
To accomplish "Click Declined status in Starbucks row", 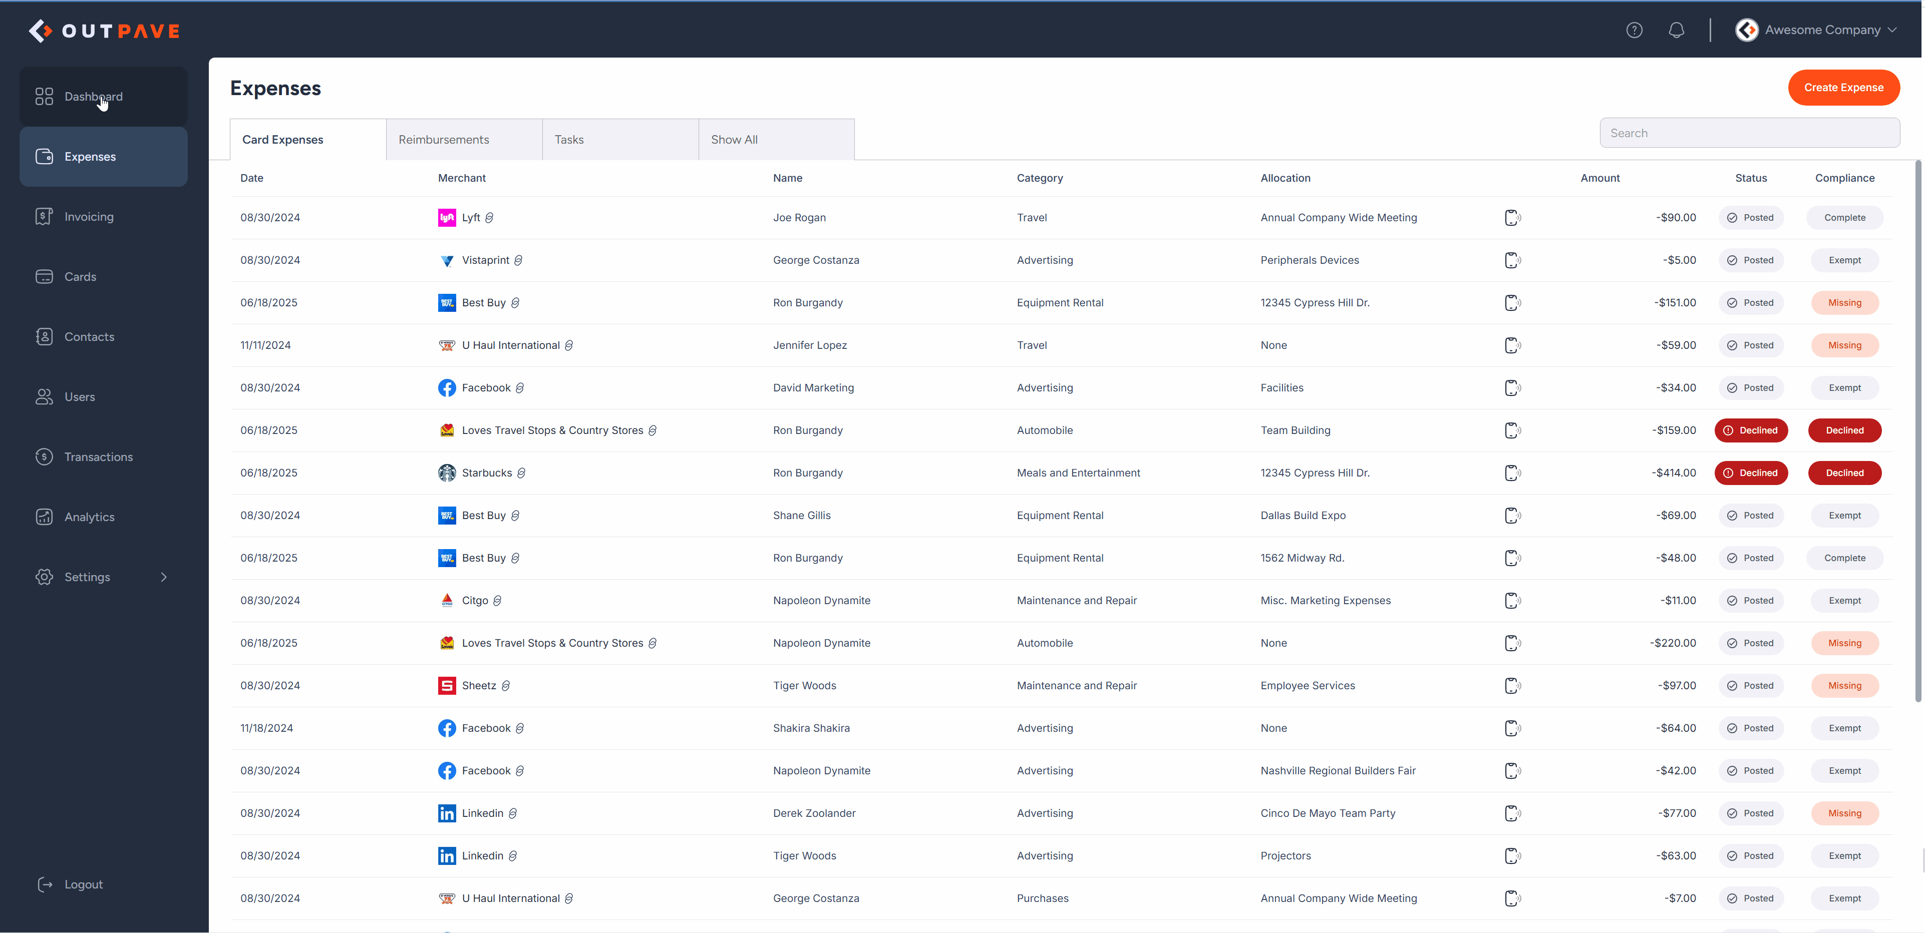I will 1751,473.
